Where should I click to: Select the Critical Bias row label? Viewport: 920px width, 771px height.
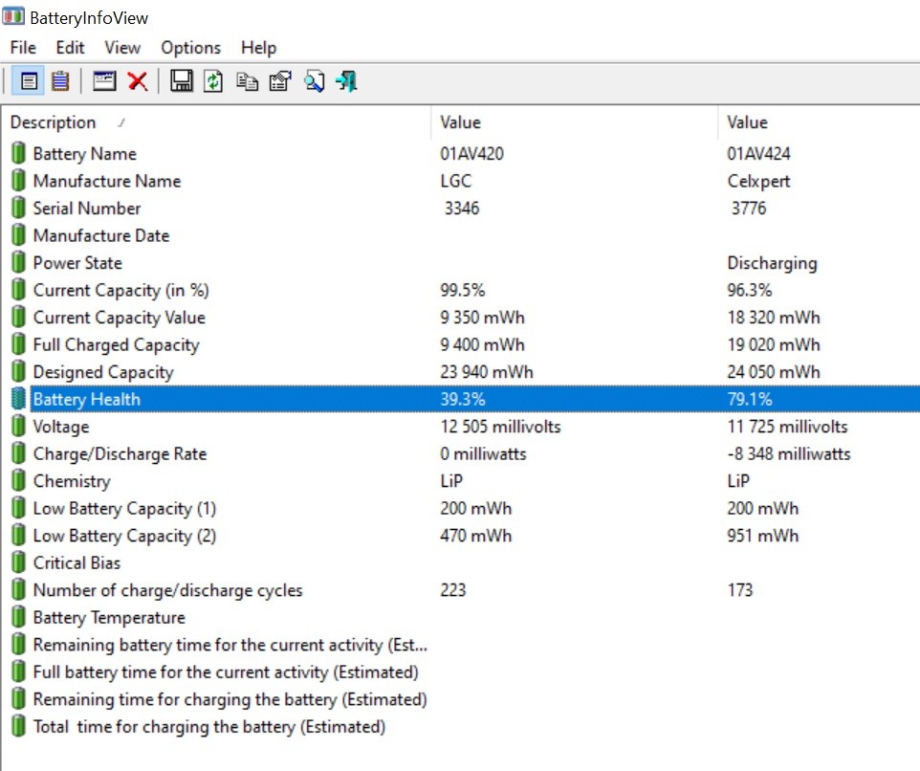(x=77, y=562)
